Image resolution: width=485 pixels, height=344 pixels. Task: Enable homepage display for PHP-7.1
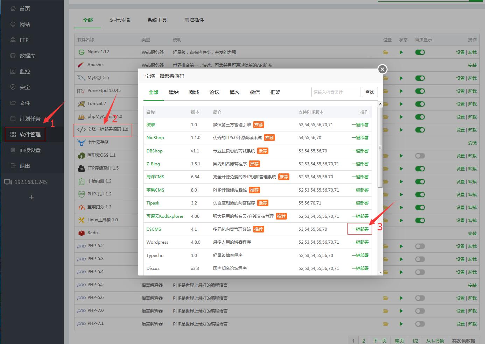[420, 324]
